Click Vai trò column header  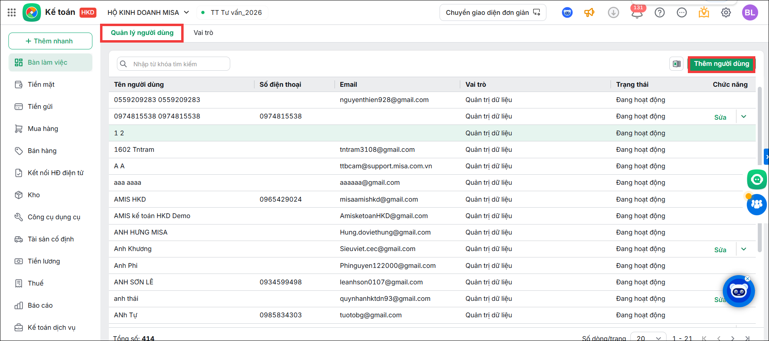(x=476, y=84)
